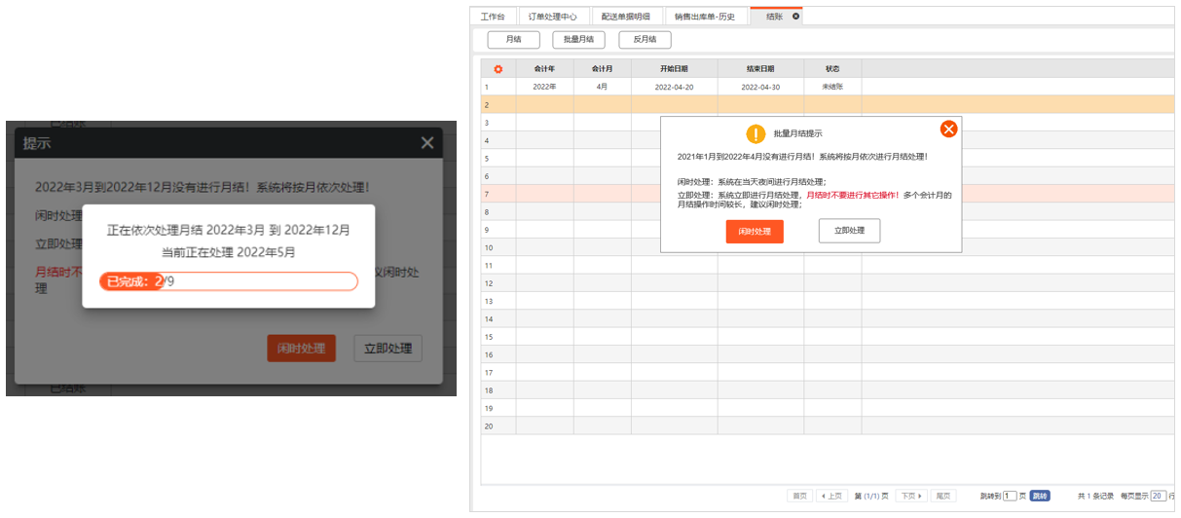Click the 开始日期 column header

click(675, 69)
